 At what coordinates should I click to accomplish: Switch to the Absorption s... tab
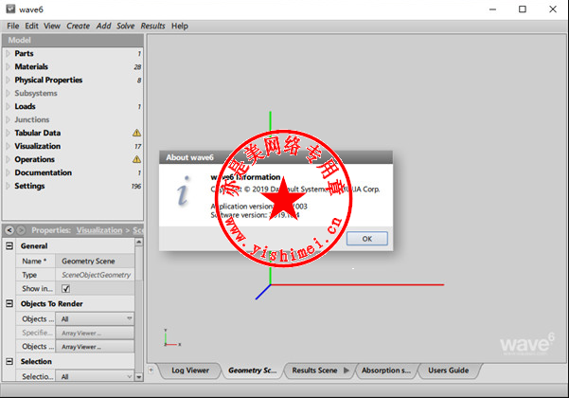coord(386,371)
